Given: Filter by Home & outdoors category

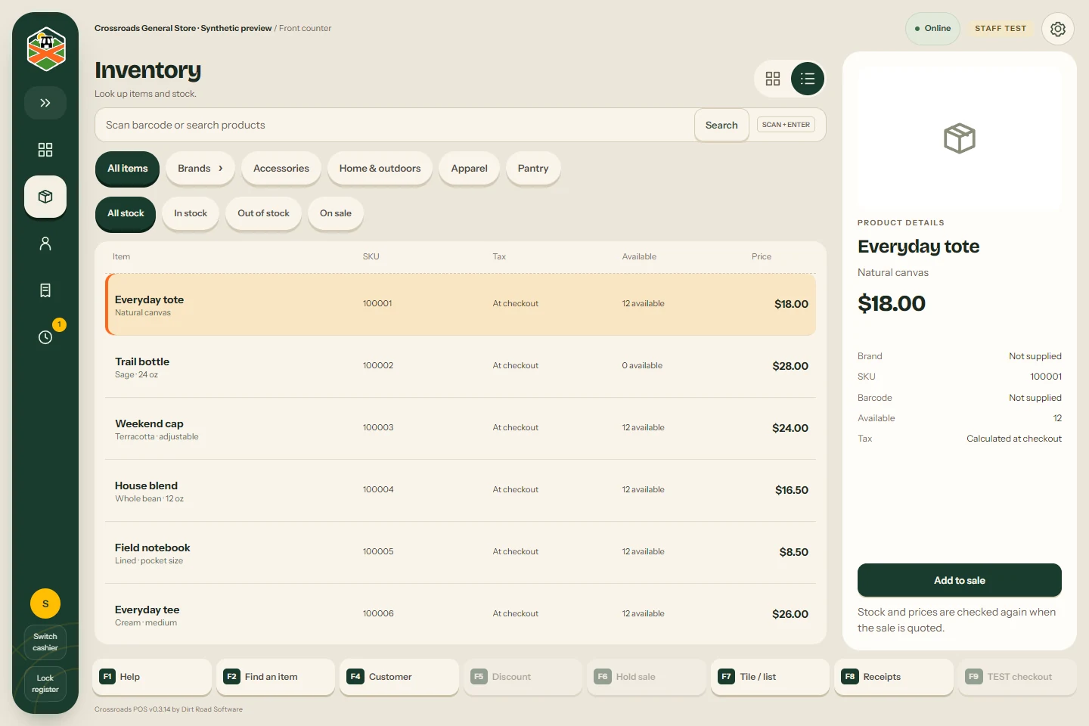Looking at the screenshot, I should coord(380,169).
